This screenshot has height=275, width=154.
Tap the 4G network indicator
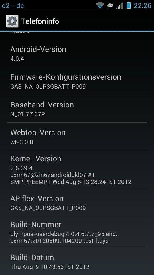pos(110,6)
